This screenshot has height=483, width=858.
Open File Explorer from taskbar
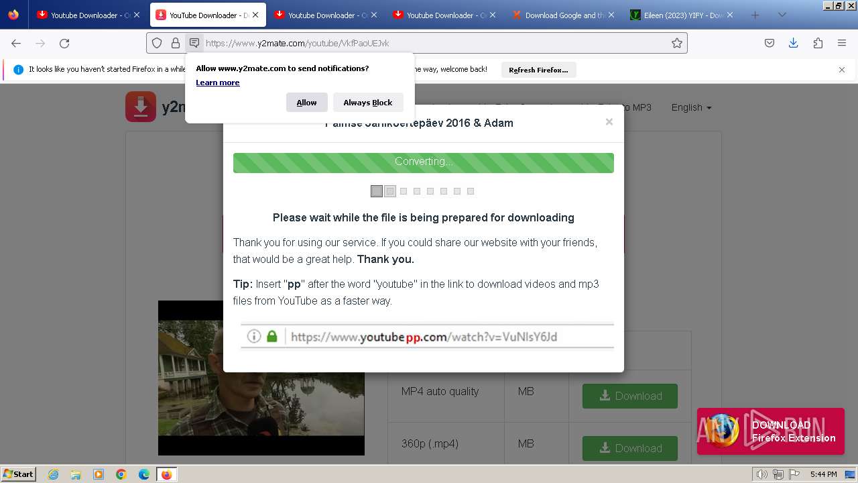[76, 474]
